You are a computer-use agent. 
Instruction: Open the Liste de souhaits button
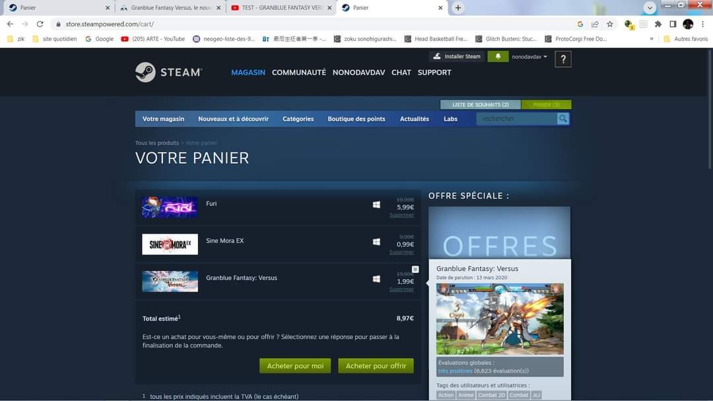tap(480, 105)
